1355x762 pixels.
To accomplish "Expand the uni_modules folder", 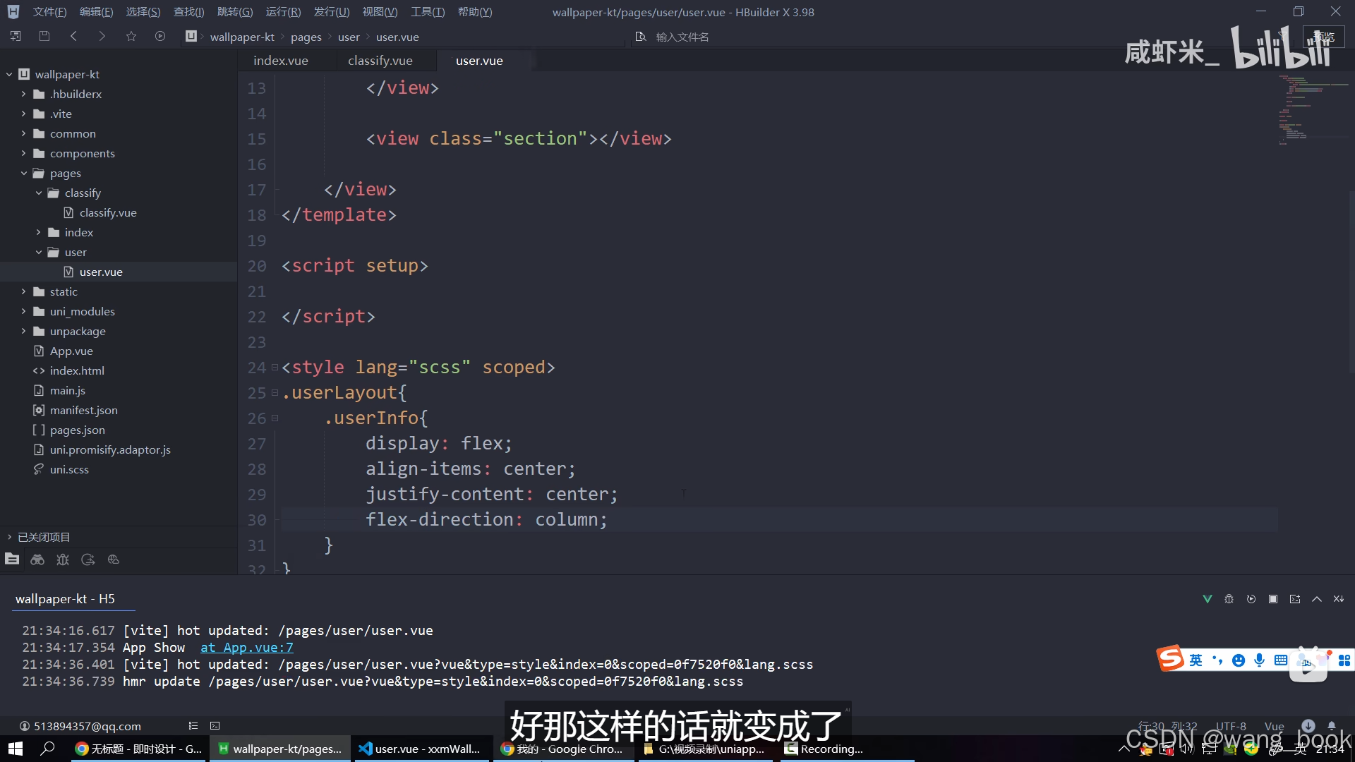I will click(x=23, y=311).
